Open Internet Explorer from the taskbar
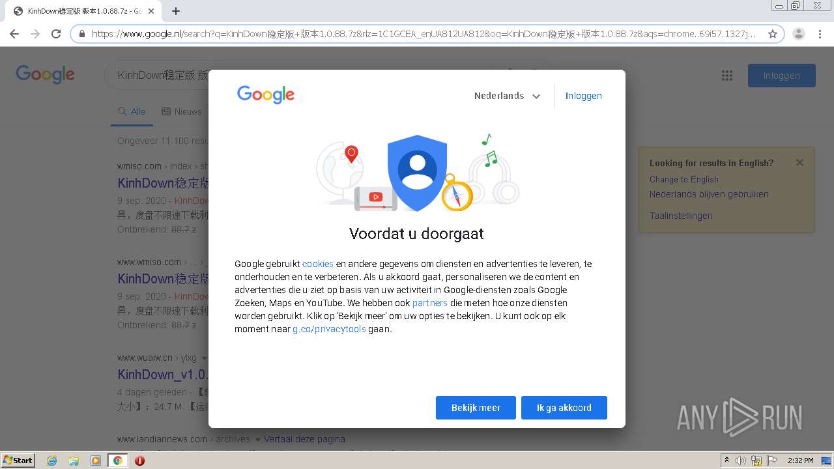 click(51, 461)
